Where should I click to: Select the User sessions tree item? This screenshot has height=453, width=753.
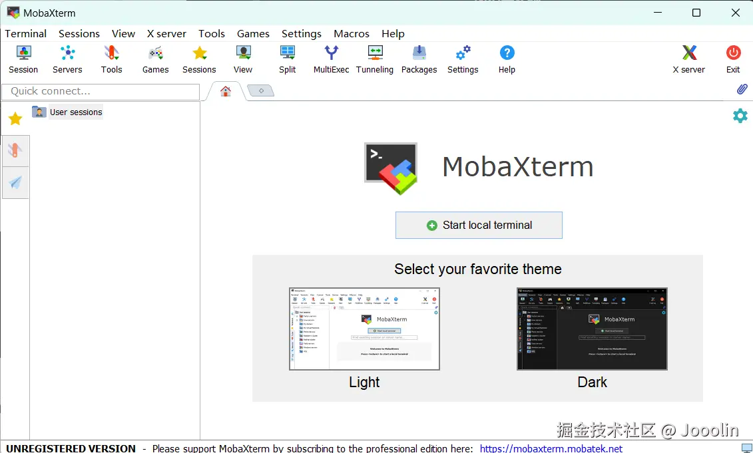[76, 112]
